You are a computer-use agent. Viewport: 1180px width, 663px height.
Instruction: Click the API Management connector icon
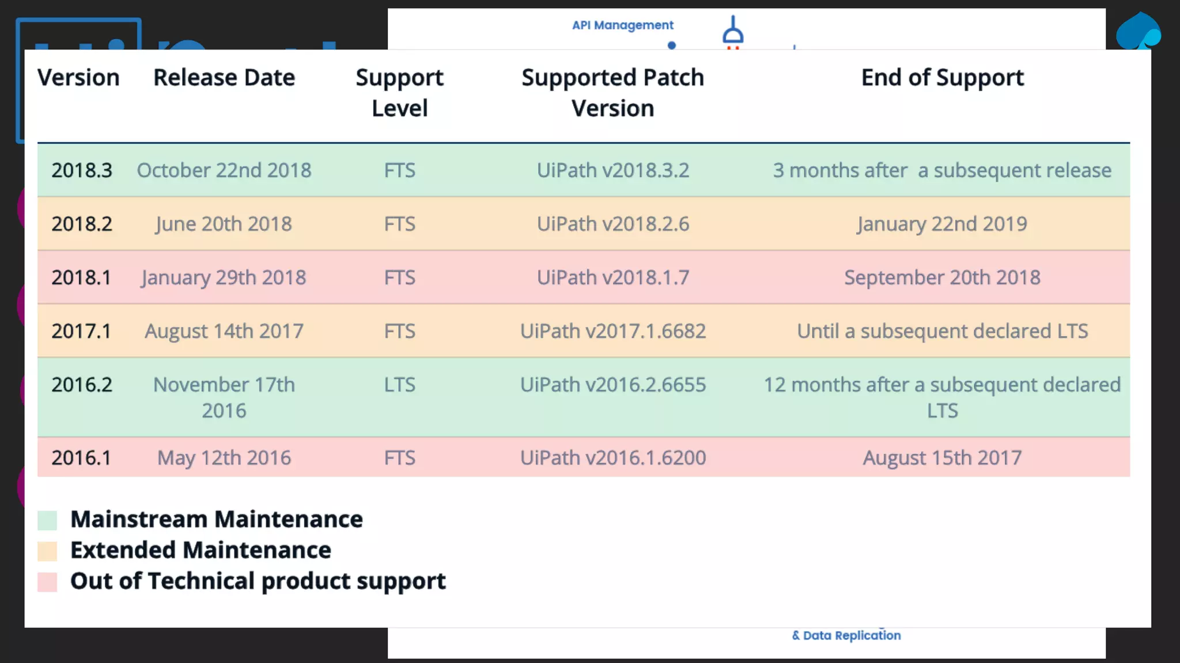tap(733, 30)
